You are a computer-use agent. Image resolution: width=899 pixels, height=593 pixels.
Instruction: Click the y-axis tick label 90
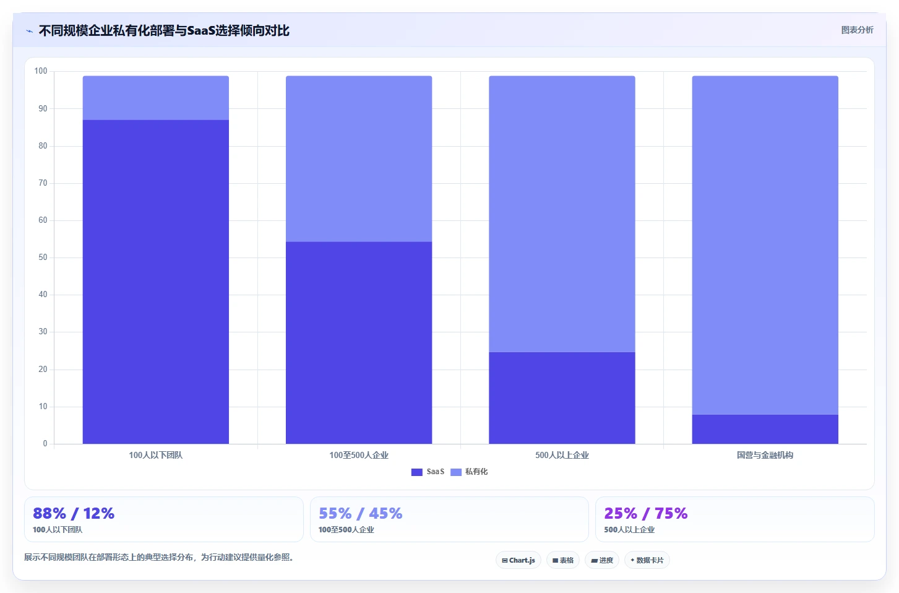tap(43, 109)
